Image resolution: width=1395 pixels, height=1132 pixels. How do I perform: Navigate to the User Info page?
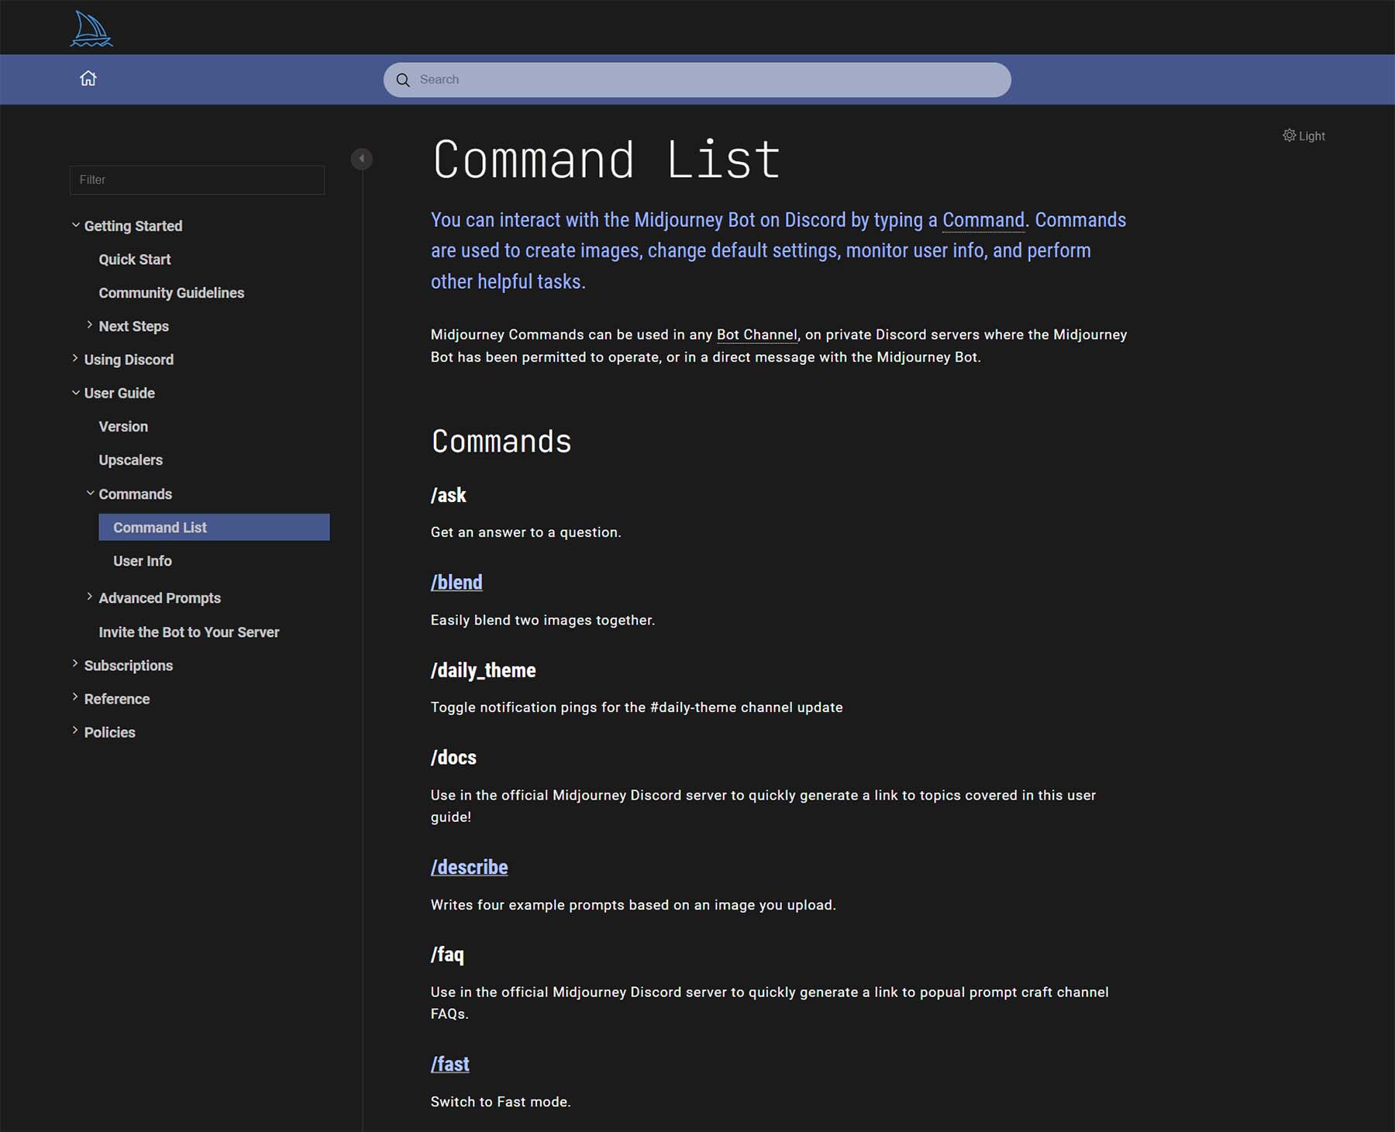[143, 560]
